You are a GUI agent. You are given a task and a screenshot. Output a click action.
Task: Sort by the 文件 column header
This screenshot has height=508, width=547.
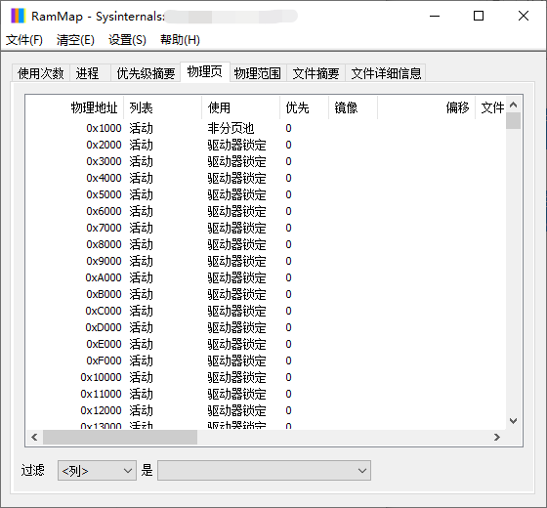(490, 107)
